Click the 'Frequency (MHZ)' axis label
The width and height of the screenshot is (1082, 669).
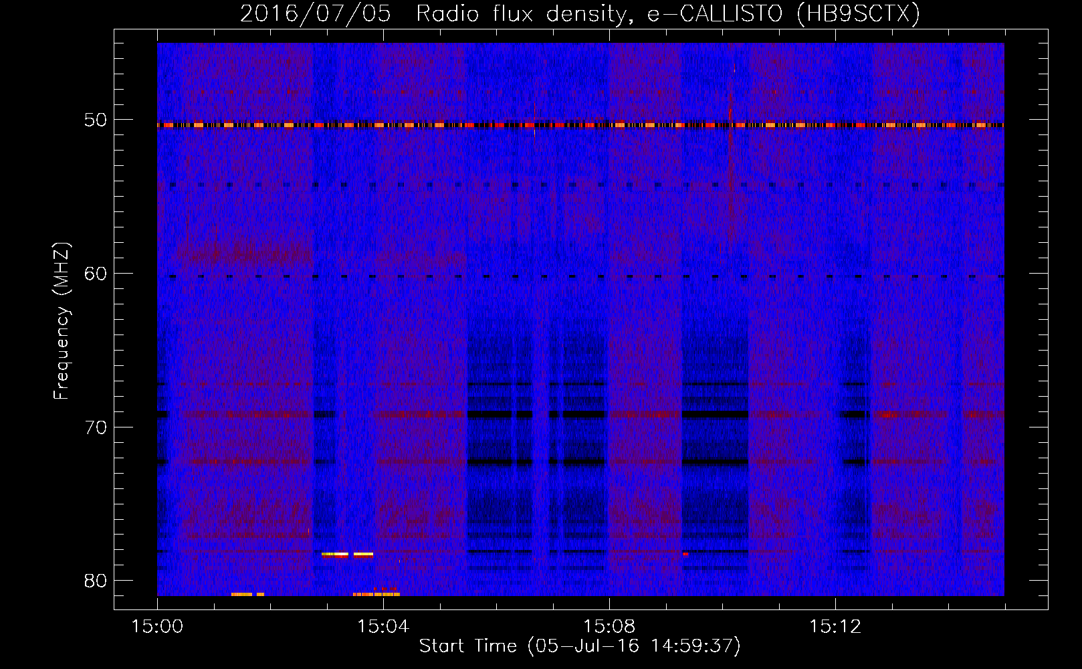[x=62, y=321]
